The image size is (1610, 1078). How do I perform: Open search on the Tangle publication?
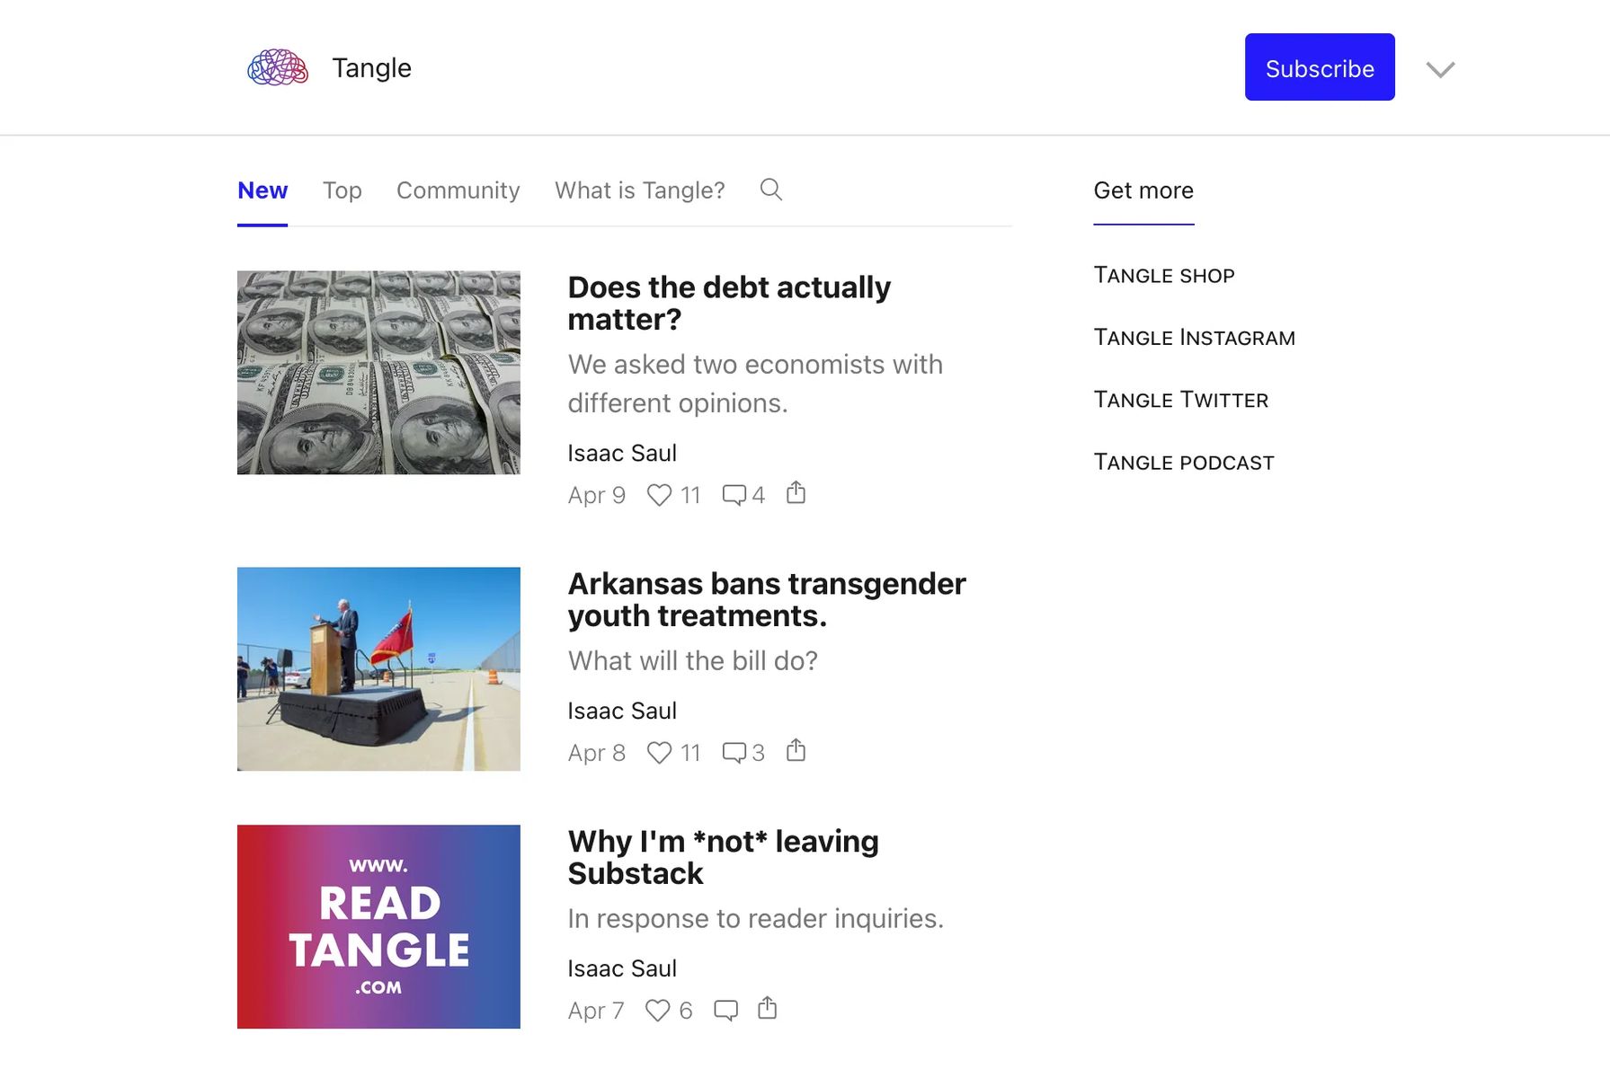point(770,190)
